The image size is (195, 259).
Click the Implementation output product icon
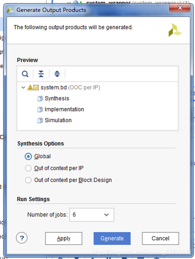(40, 109)
